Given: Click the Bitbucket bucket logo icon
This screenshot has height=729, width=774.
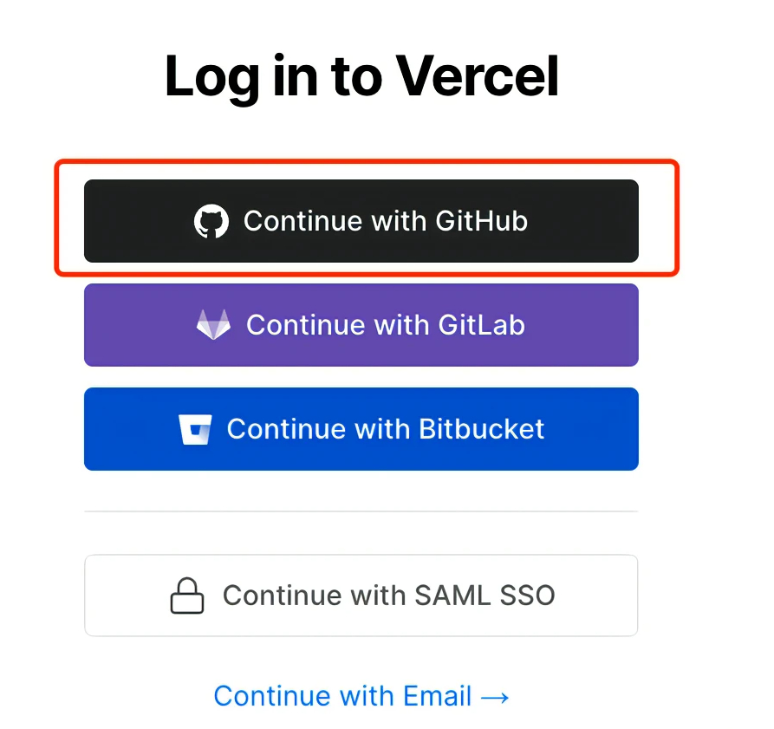Looking at the screenshot, I should click(x=195, y=429).
